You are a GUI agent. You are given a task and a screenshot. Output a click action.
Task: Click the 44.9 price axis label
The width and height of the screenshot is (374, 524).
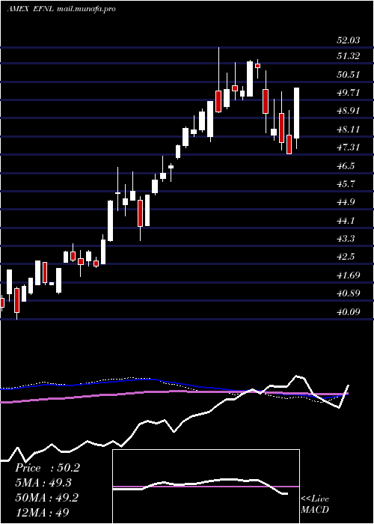pyautogui.click(x=346, y=202)
